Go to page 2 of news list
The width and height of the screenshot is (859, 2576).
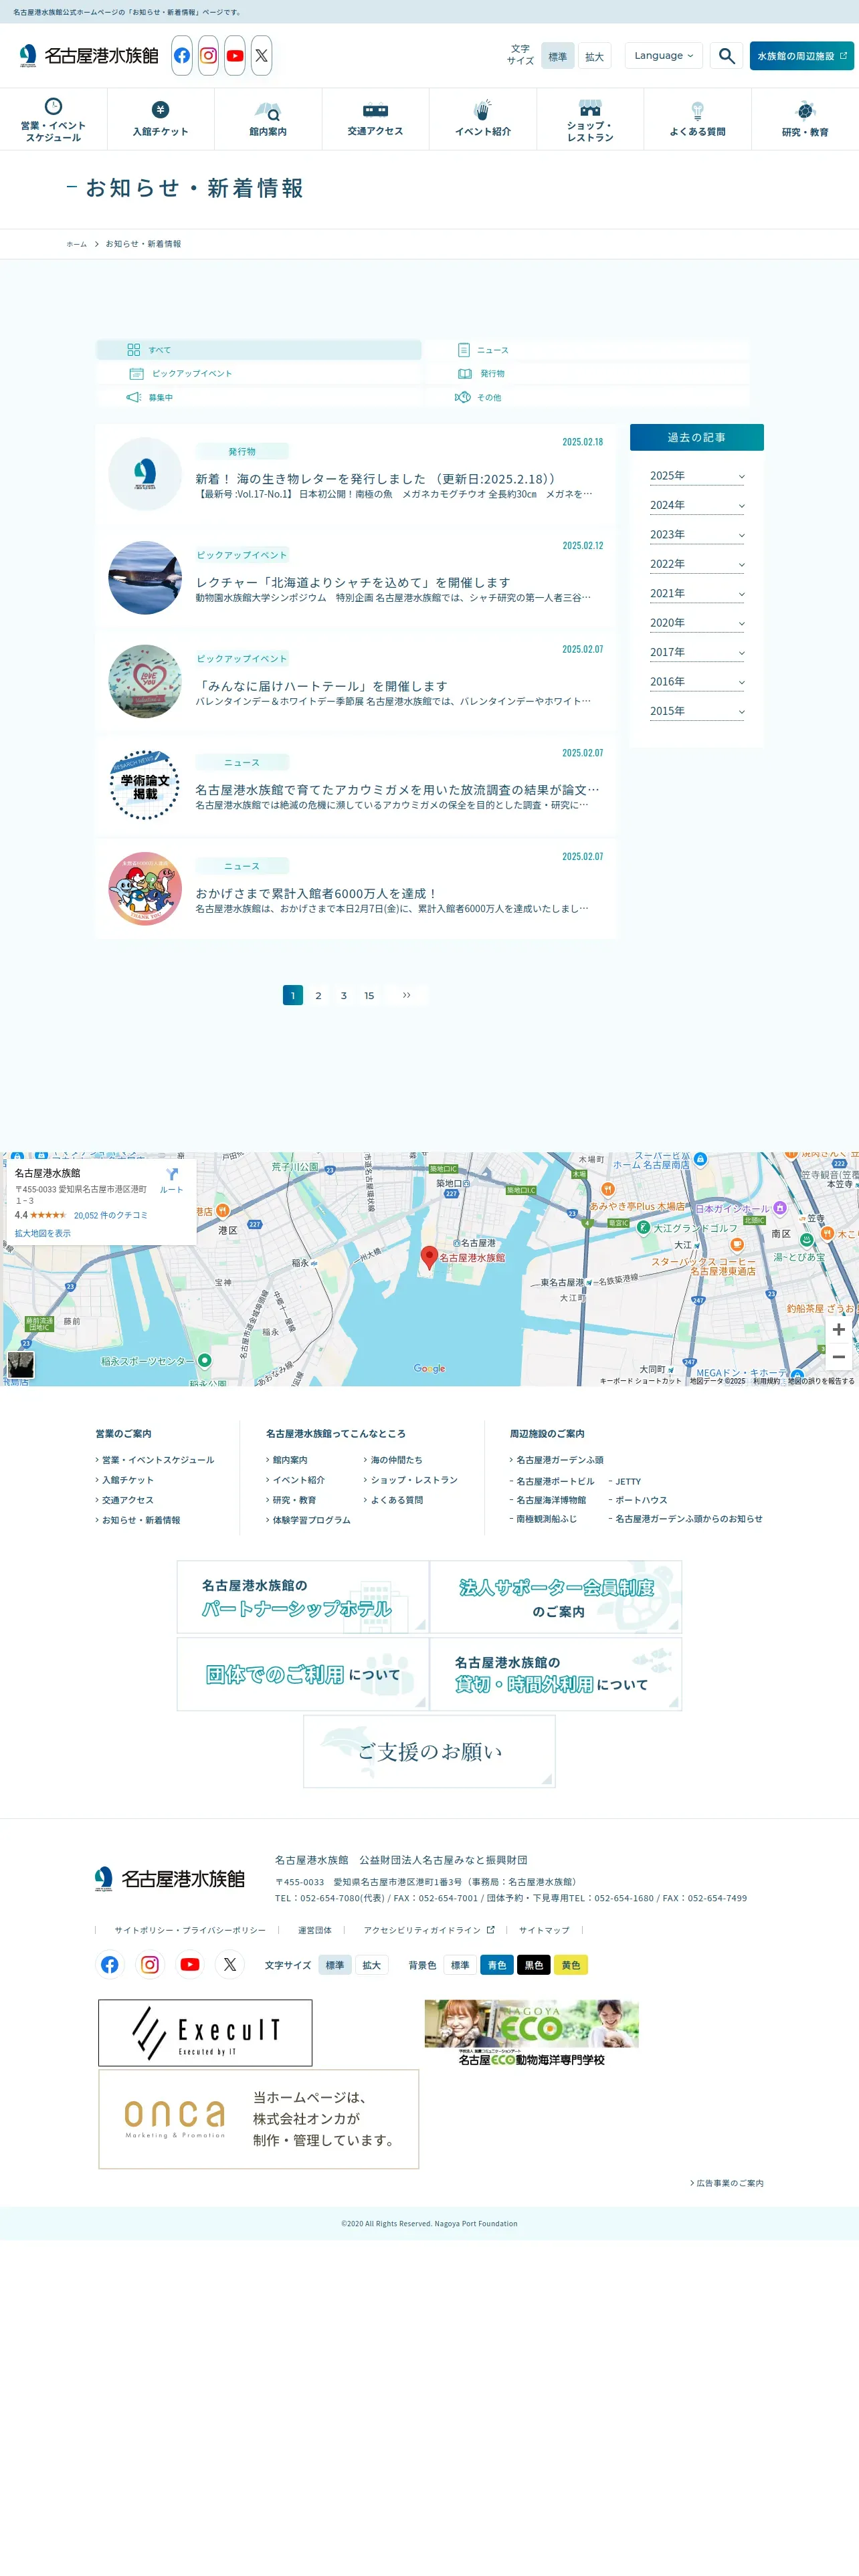pos(318,995)
